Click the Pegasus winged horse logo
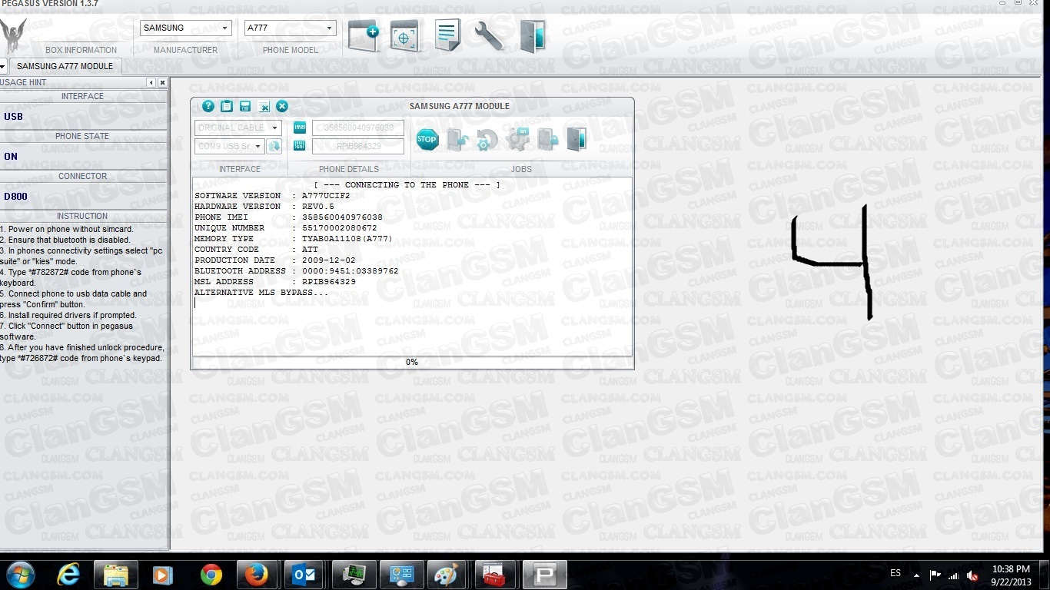Screen dimensions: 1050x590 point(14,37)
